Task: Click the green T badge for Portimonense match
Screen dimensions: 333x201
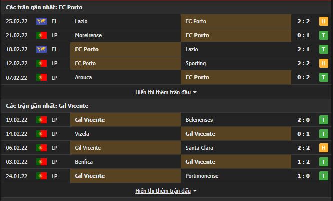Action: tap(323, 176)
